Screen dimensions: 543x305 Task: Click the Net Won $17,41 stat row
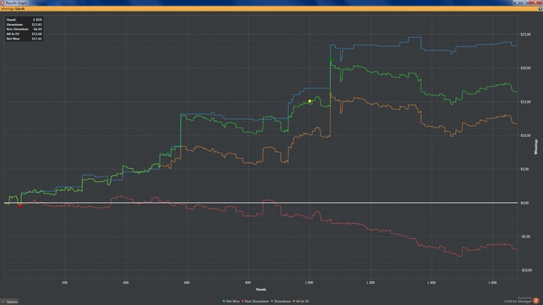(x=24, y=39)
